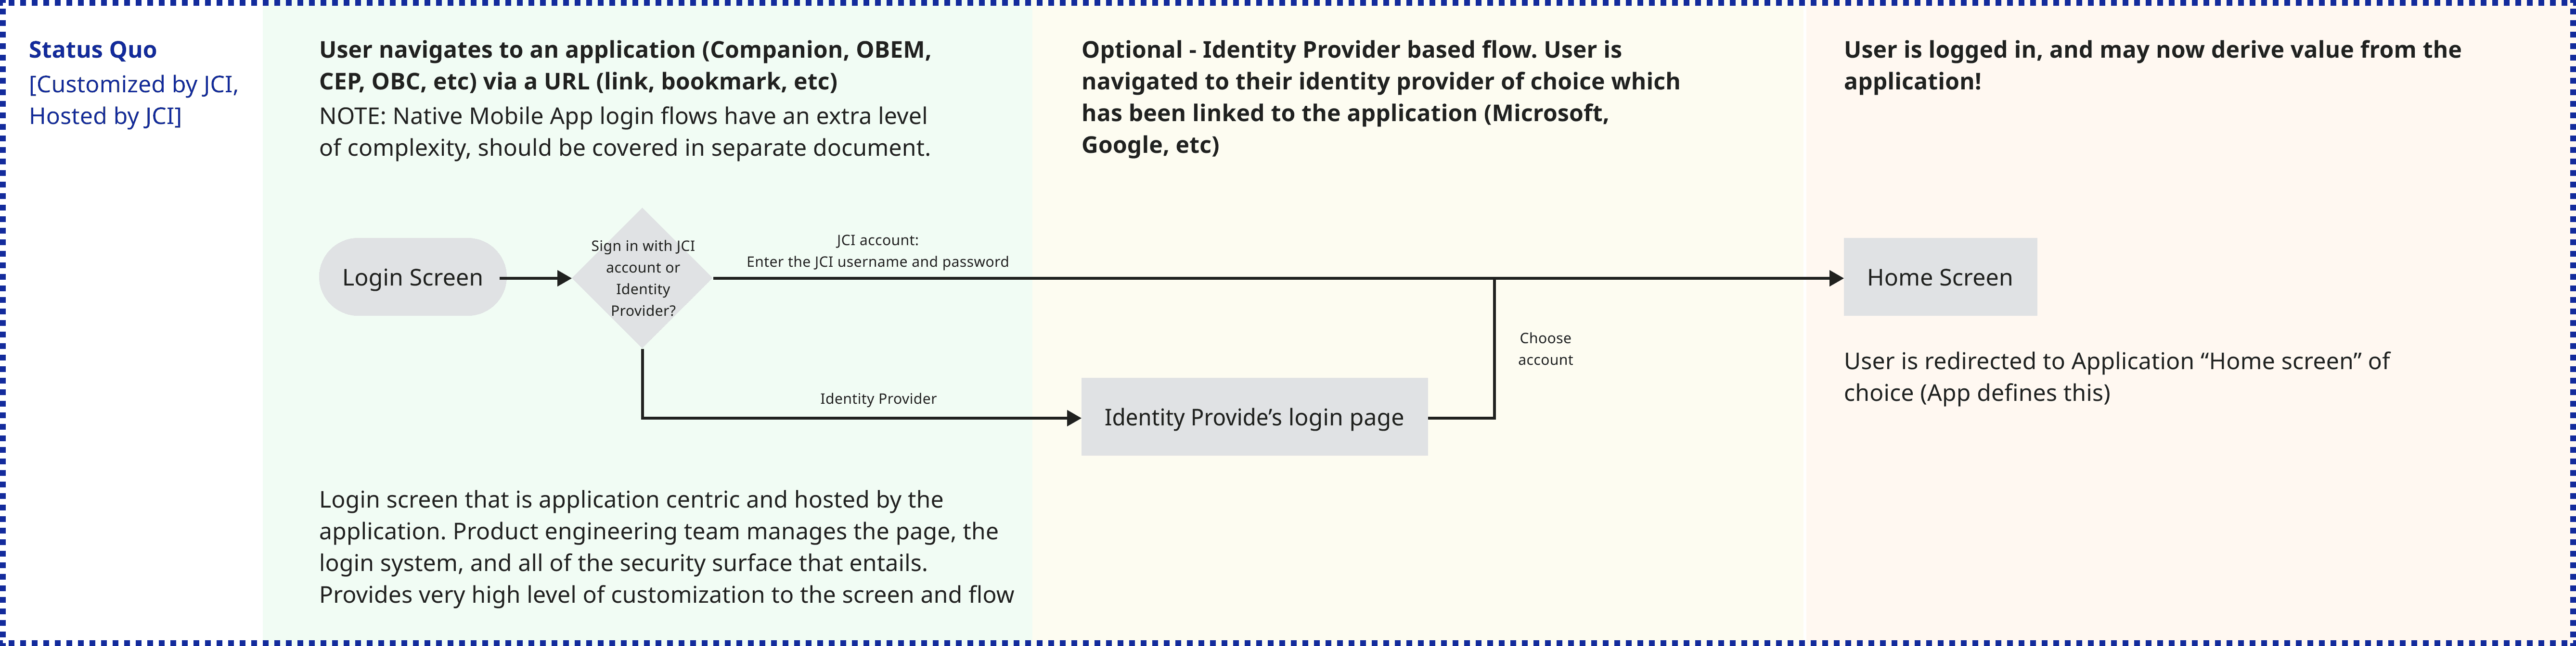
Task: Click the 'Choose account' connector label
Action: [x=1545, y=348]
